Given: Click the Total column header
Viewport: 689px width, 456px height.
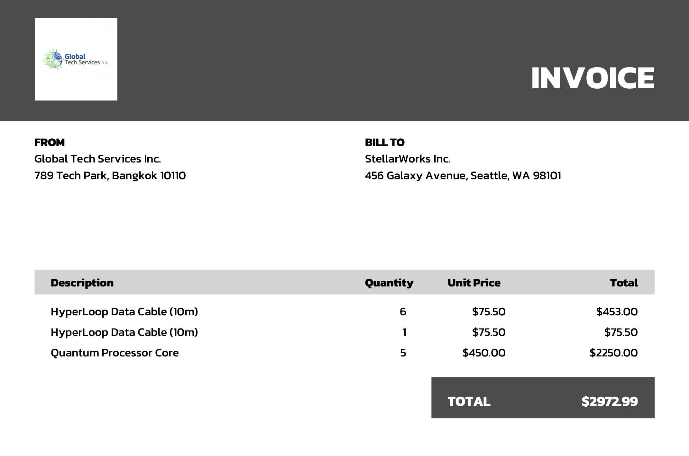Looking at the screenshot, I should 624,283.
